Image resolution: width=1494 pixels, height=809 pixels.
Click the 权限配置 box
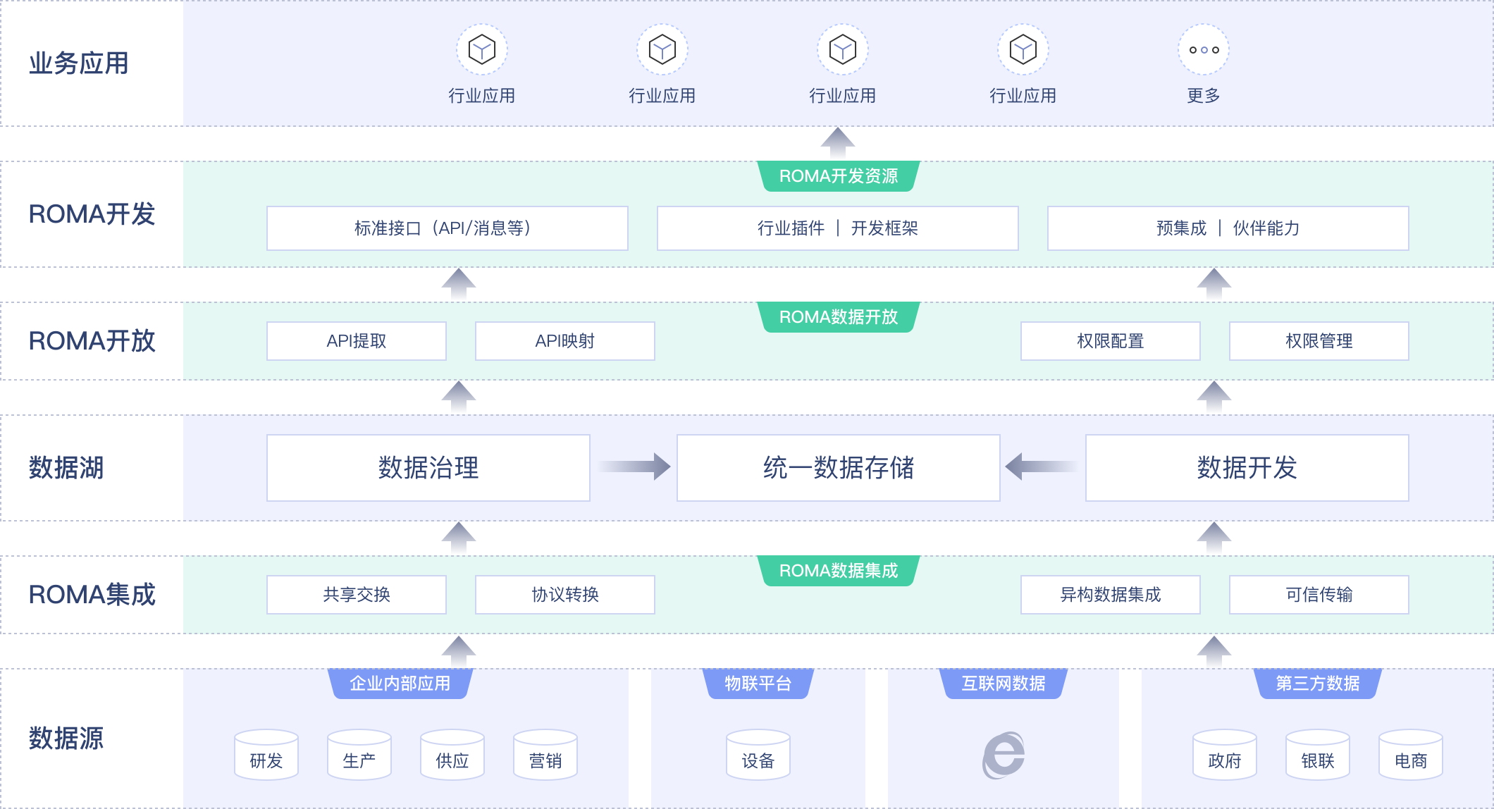click(x=1111, y=341)
